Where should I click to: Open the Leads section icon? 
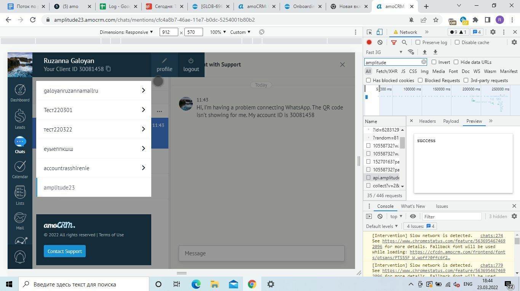[x=20, y=119]
